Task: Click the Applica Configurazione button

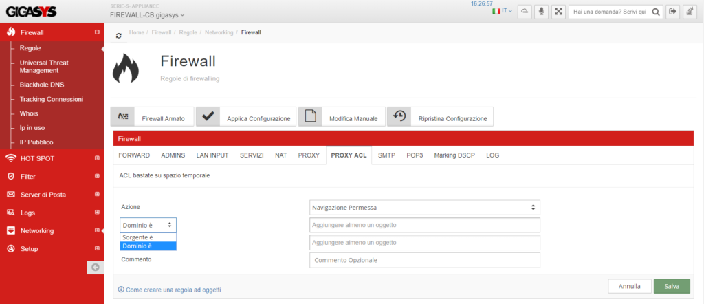Action: pos(246,118)
